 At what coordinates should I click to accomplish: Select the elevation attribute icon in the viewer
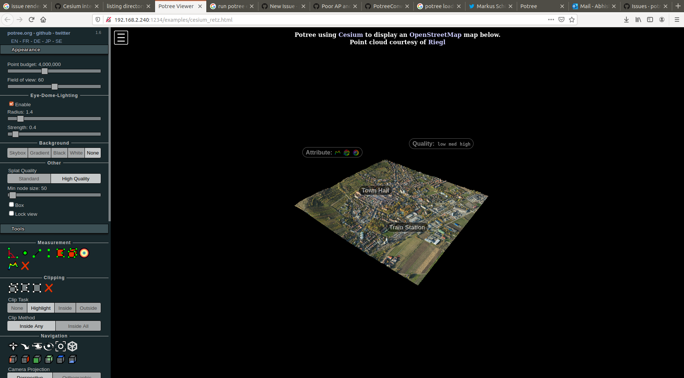pos(338,152)
